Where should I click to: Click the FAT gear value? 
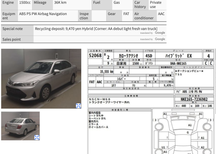coord(126,14)
